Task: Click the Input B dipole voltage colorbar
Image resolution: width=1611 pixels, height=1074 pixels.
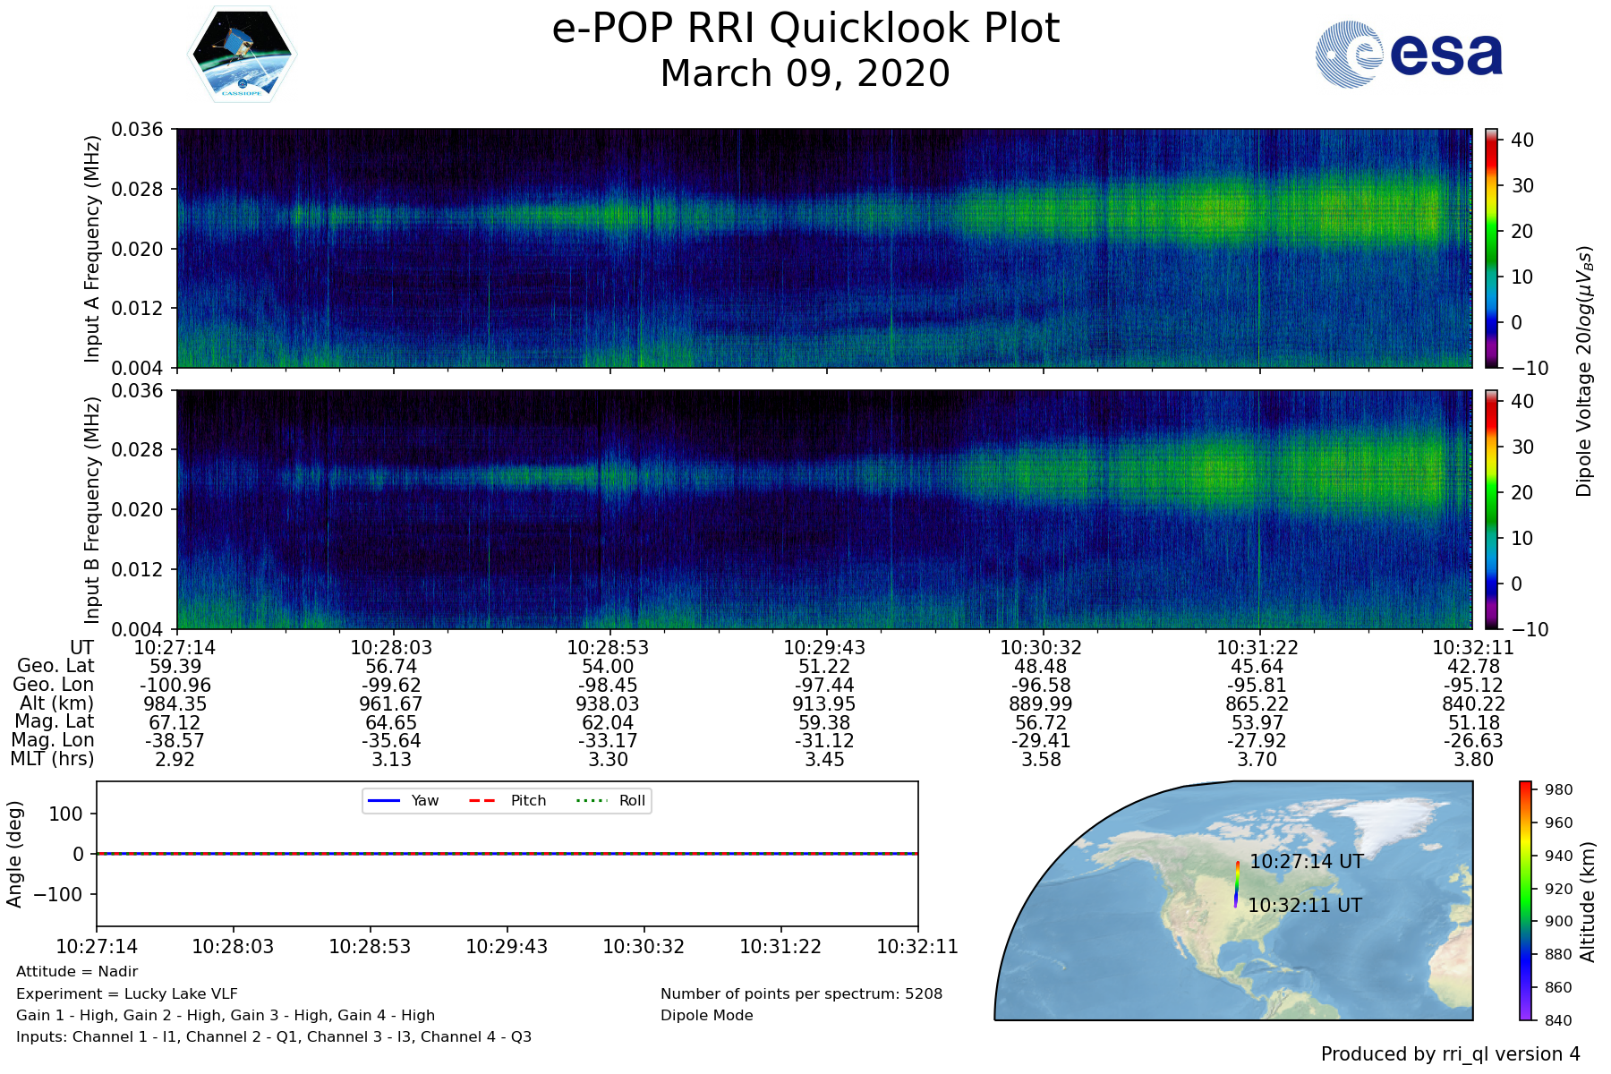Action: point(1491,509)
